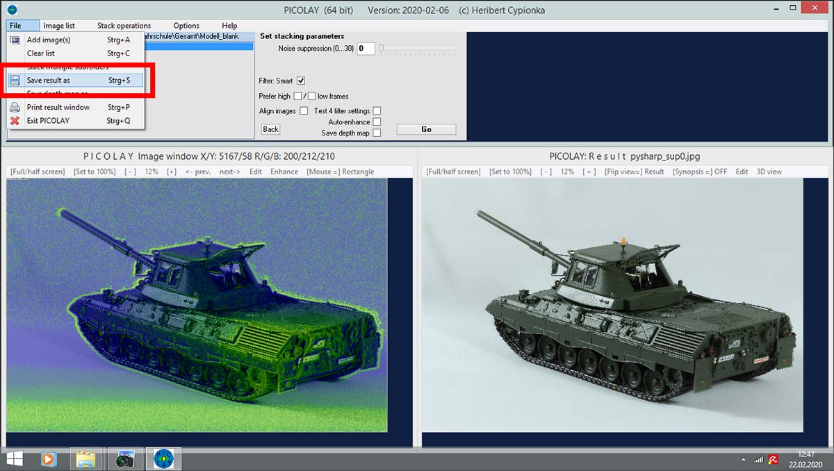Select the PICOLAY taskbar icon
Viewport: 834px width, 471px height.
tap(164, 458)
